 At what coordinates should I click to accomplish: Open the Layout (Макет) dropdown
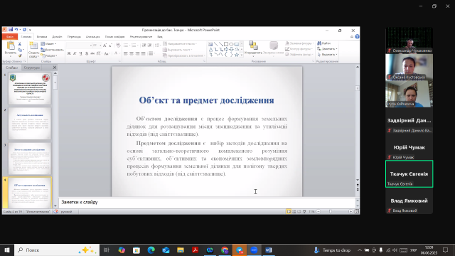48,44
